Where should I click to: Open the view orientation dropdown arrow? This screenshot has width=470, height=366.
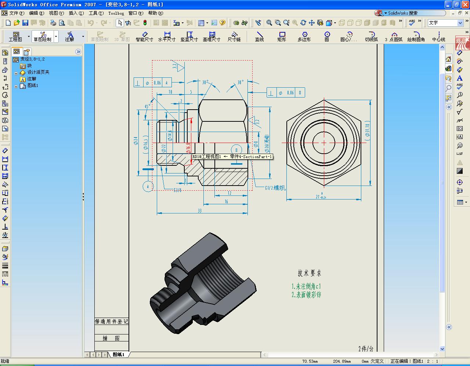click(x=335, y=23)
